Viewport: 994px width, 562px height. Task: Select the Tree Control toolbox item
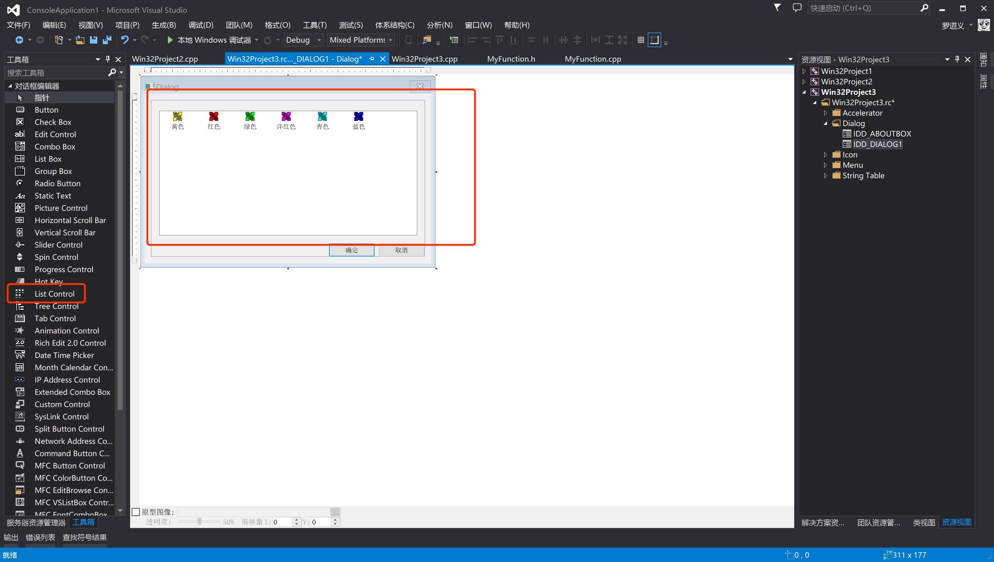pyautogui.click(x=56, y=306)
